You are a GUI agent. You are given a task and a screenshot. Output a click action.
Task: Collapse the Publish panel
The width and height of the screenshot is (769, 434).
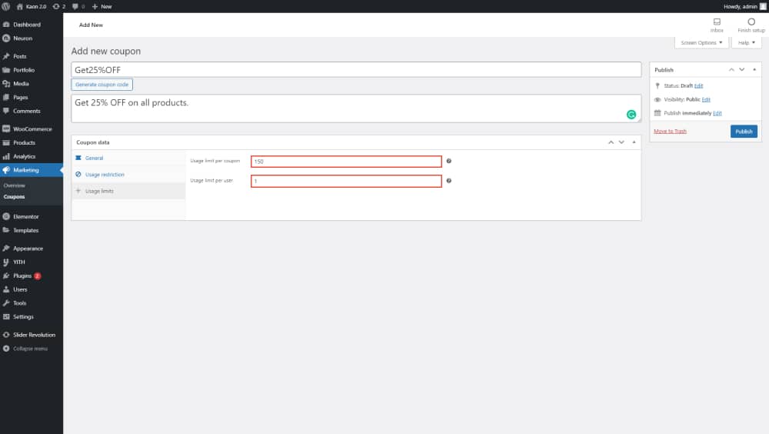tap(754, 70)
